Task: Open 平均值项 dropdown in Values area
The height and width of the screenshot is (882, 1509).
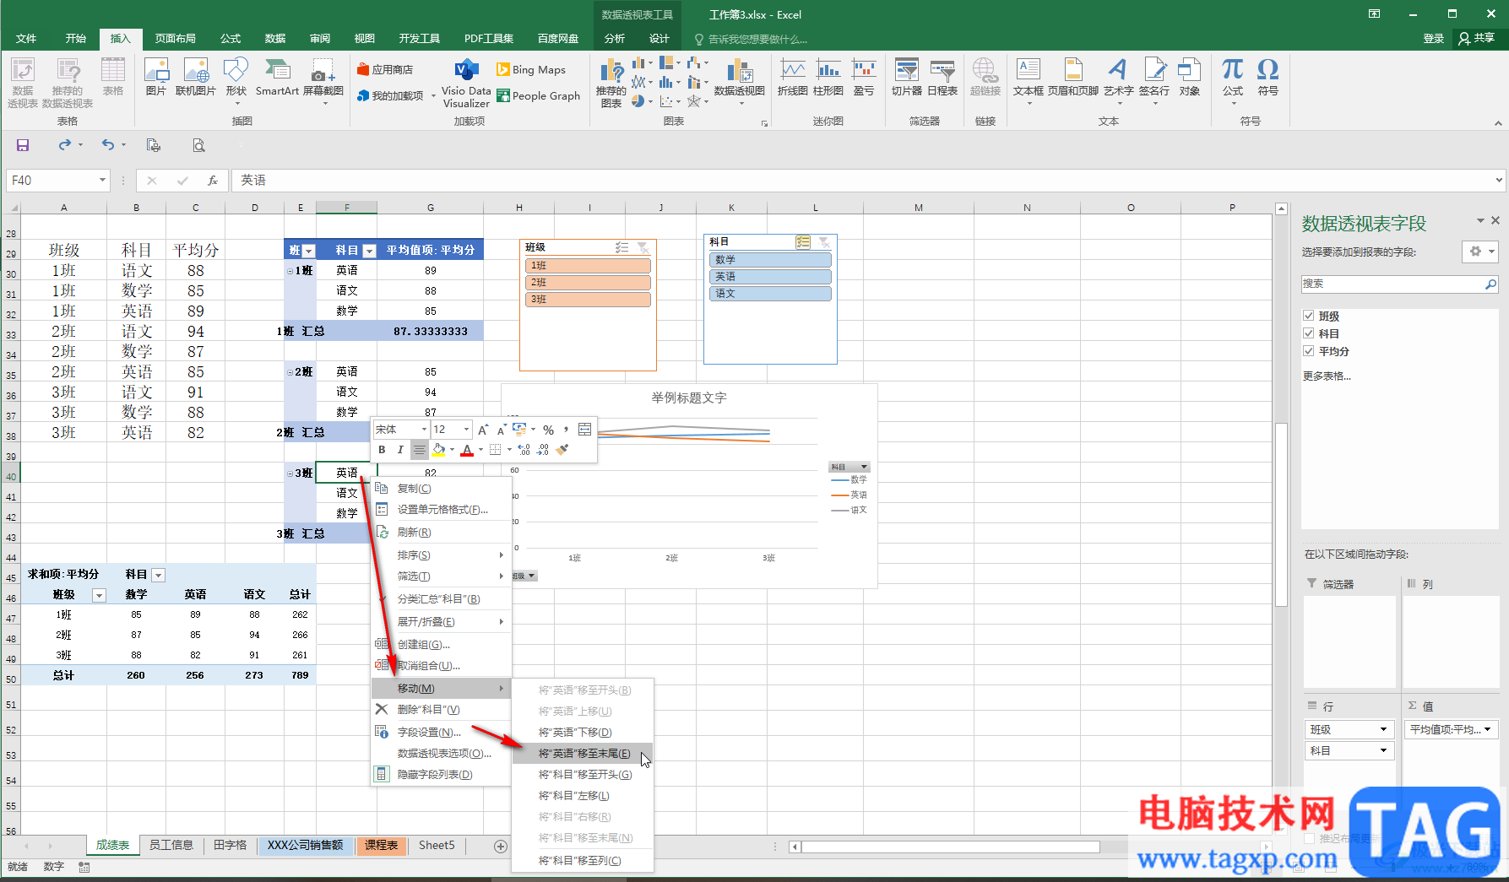Action: pyautogui.click(x=1487, y=729)
